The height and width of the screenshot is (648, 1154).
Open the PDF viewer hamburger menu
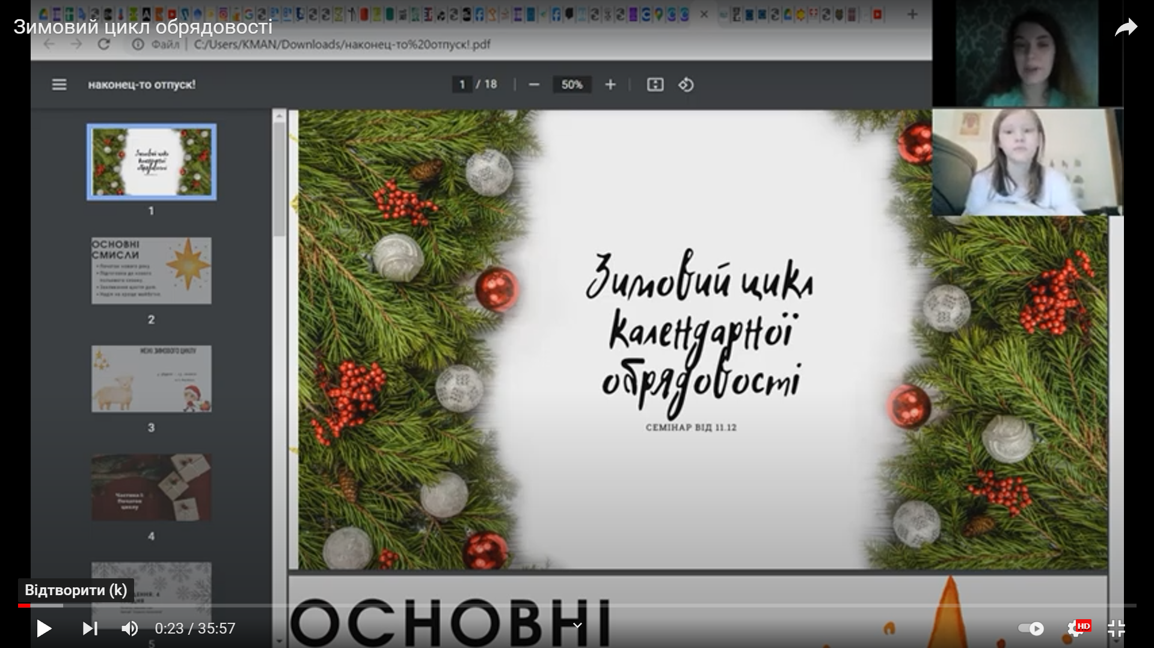coord(59,85)
